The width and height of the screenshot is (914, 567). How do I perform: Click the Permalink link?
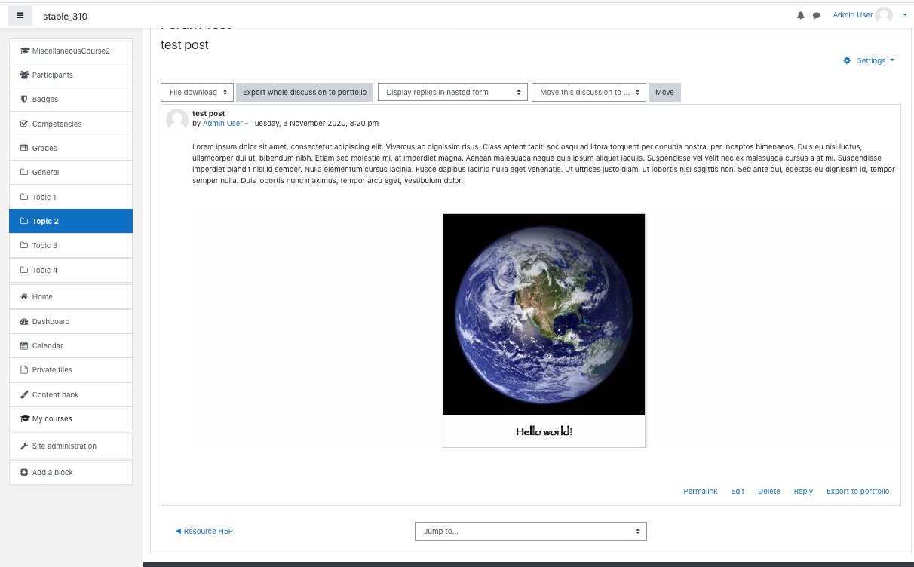tap(701, 491)
